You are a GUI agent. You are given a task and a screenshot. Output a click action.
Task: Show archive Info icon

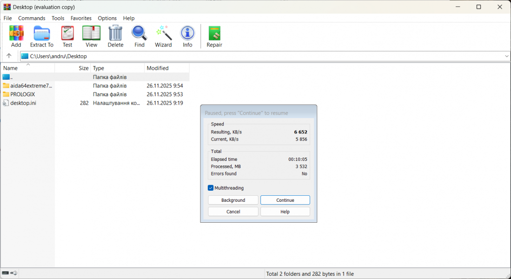click(x=187, y=36)
